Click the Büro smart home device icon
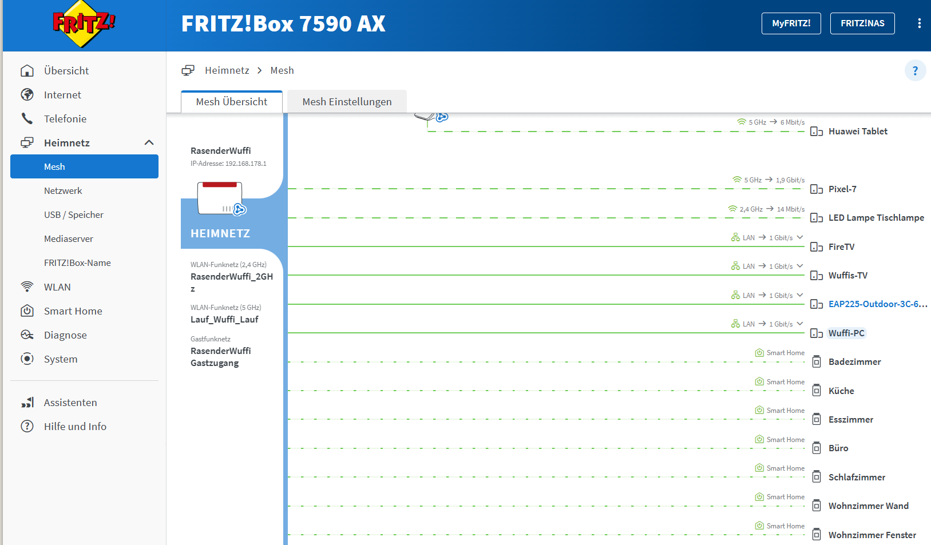The height and width of the screenshot is (545, 931). point(817,448)
